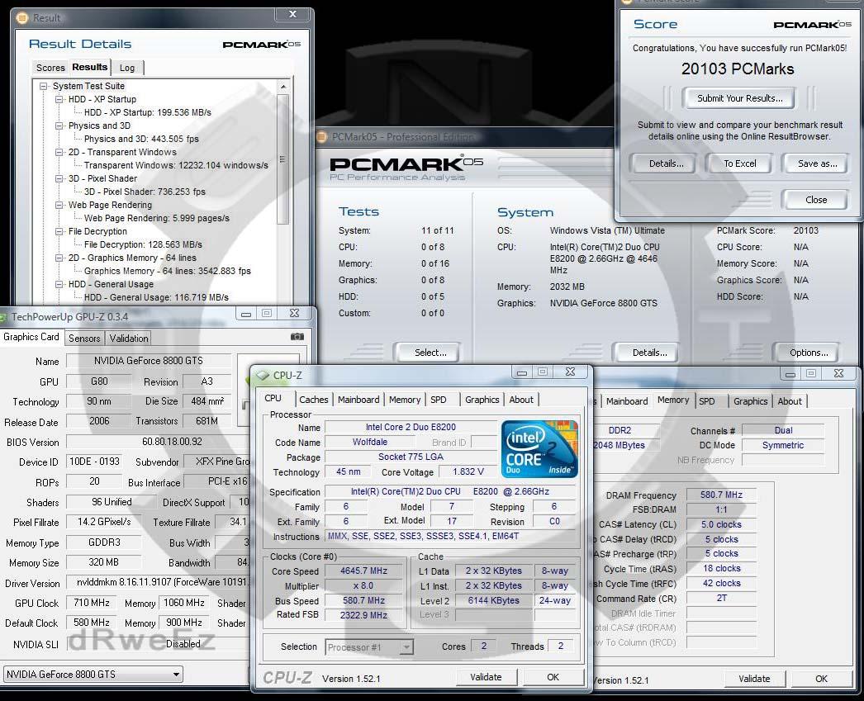Open the Graphics tab in front CPU-Z
The height and width of the screenshot is (701, 864).
[x=482, y=400]
